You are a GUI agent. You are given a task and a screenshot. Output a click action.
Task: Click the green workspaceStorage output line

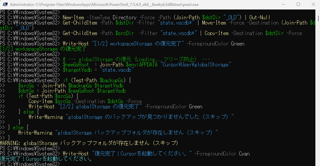pyautogui.click(x=43, y=49)
